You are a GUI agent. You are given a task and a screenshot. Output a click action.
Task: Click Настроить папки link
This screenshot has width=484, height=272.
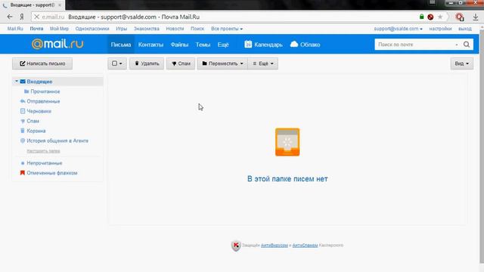43,151
